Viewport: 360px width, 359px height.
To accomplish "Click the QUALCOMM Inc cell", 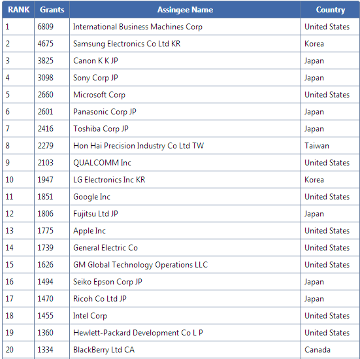I will point(185,163).
